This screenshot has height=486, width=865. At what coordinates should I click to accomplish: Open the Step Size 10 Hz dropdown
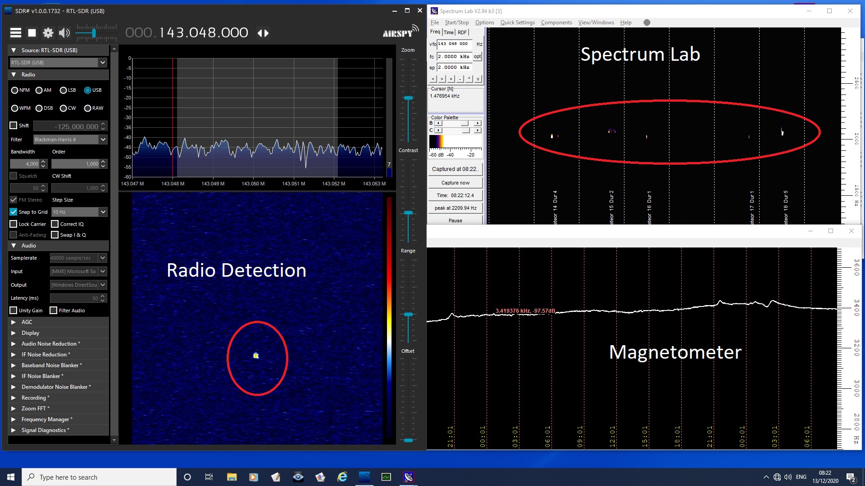click(x=79, y=212)
